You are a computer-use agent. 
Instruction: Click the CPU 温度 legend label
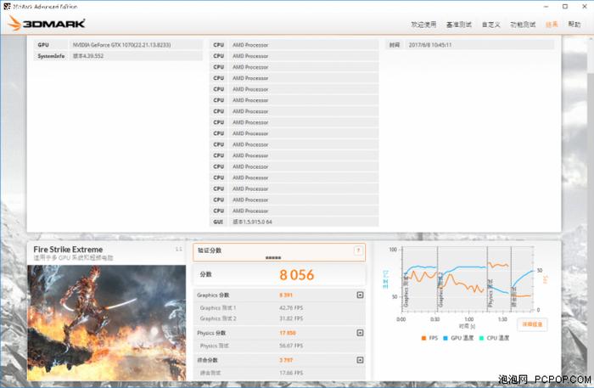498,338
